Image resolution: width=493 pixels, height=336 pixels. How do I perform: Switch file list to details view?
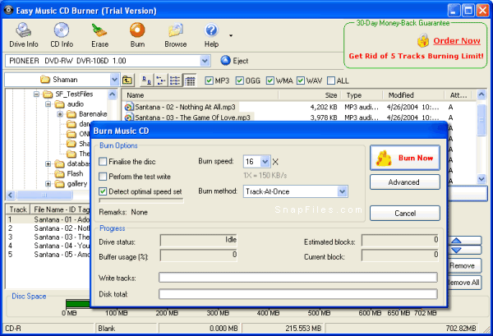190,81
